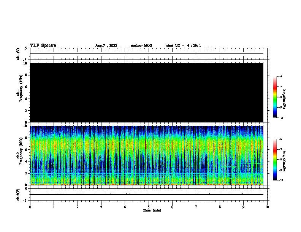Click the "8" tick on ch.1 frequency axis
This screenshot has width=301, height=232.
pos(26,75)
